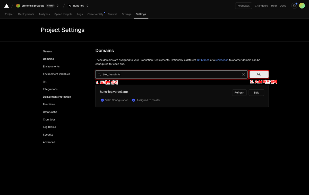Click the Next.js project icon beside huns-log
Image resolution: width=309 pixels, height=195 pixels.
point(70,6)
